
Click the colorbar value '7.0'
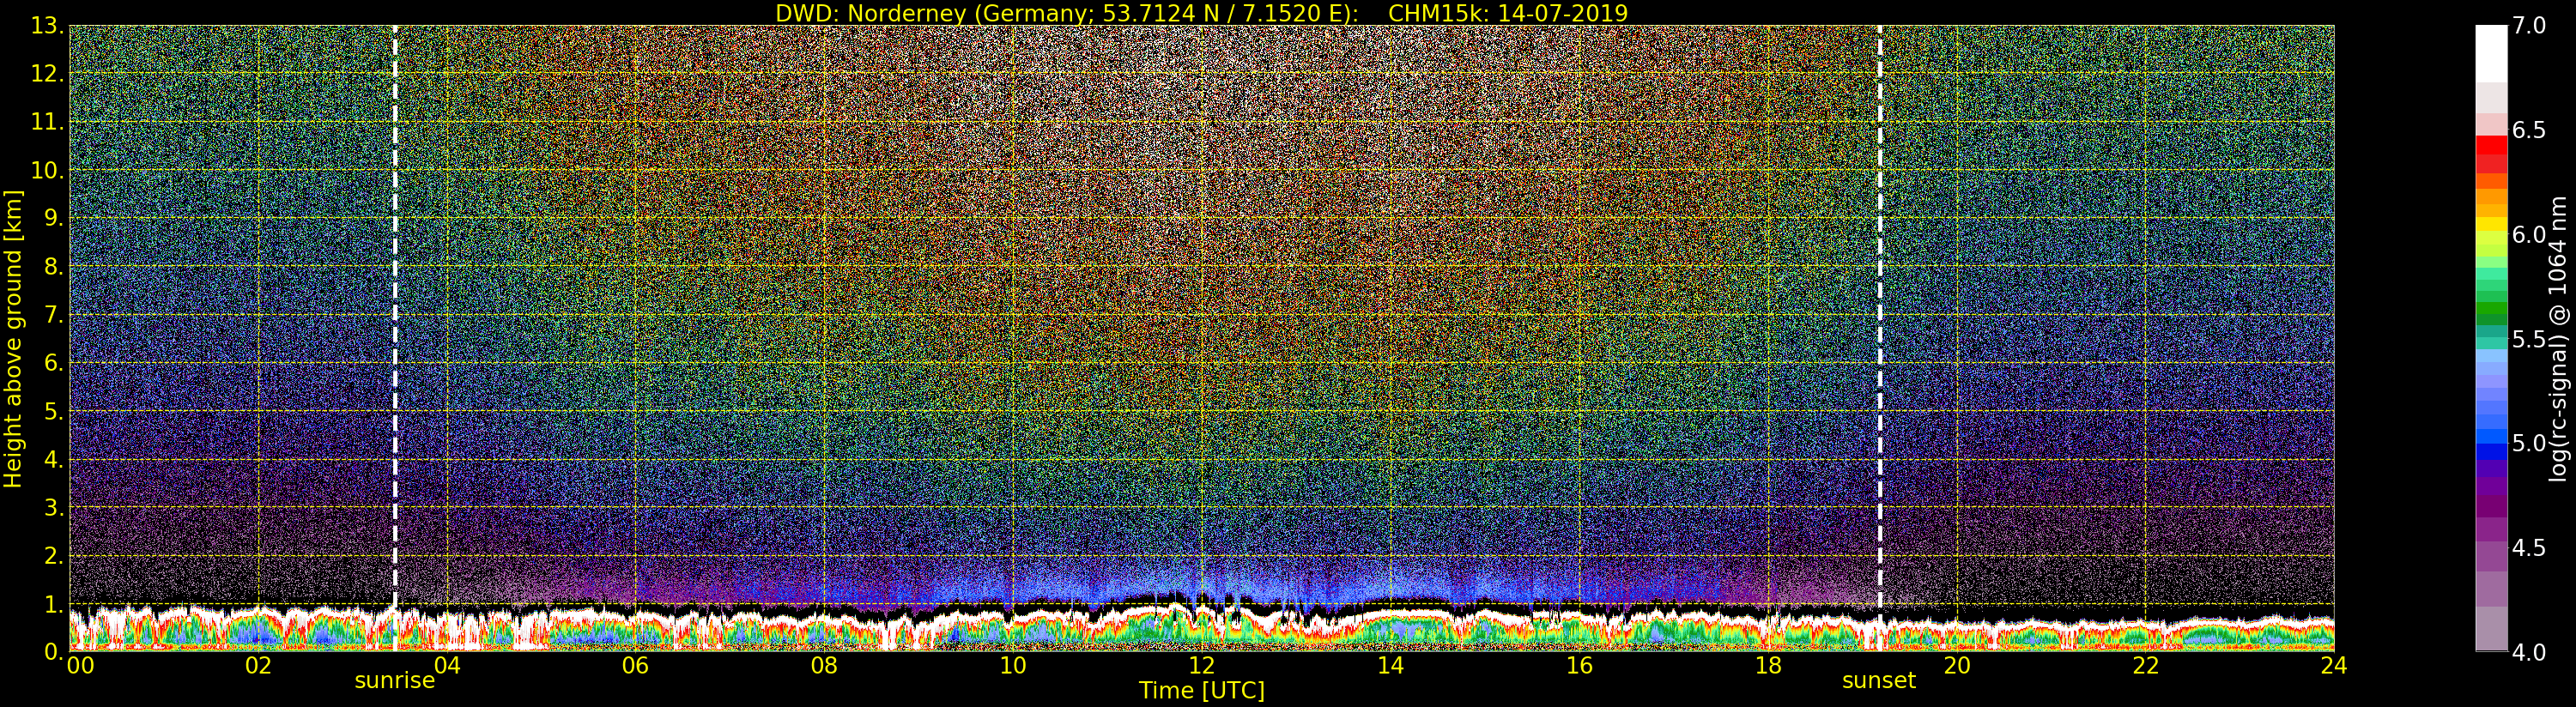tap(2529, 26)
